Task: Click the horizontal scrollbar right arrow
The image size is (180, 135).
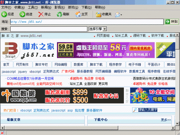Action: click(x=173, y=128)
